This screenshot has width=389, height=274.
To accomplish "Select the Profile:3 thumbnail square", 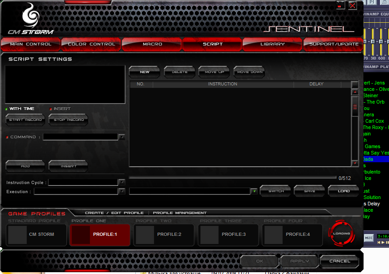I will coord(209,234).
